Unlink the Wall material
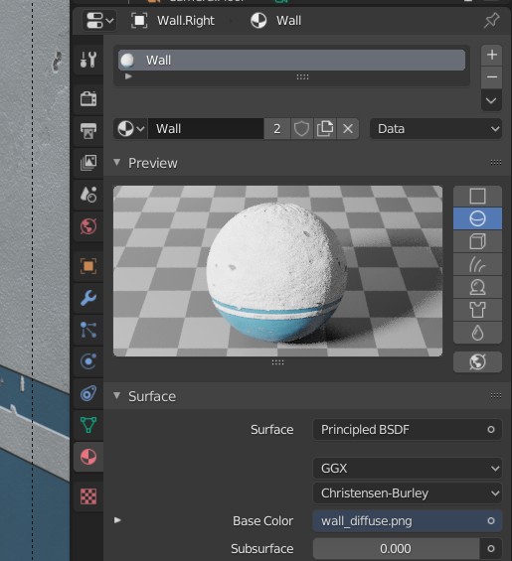Screen dimensions: 512x561 pyautogui.click(x=348, y=129)
